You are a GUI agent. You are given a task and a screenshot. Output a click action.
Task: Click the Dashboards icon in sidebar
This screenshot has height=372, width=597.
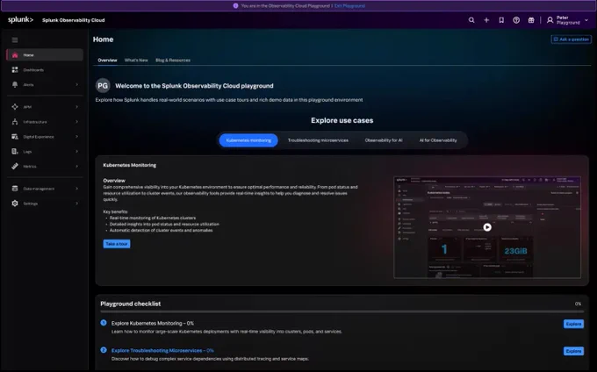coord(15,70)
